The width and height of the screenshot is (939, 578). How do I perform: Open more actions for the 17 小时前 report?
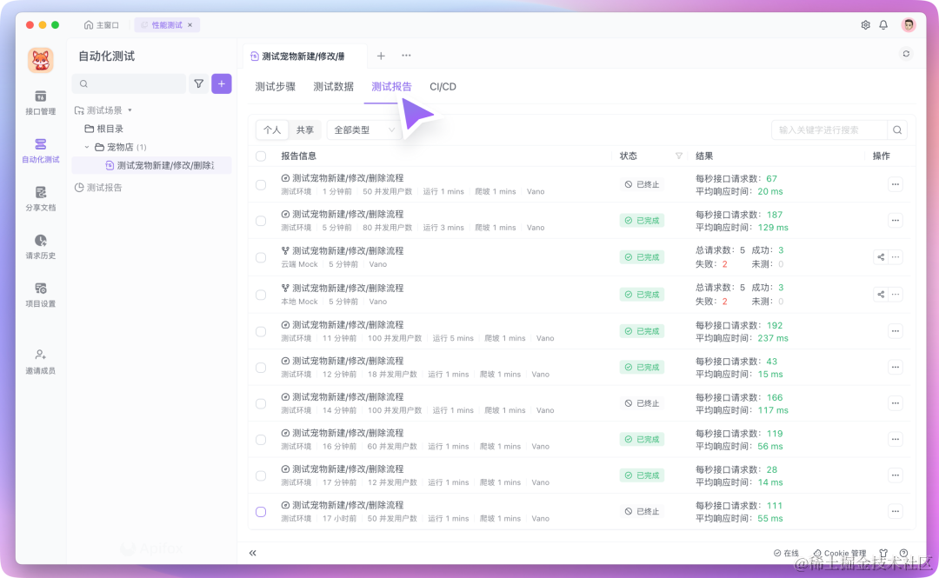coord(896,512)
